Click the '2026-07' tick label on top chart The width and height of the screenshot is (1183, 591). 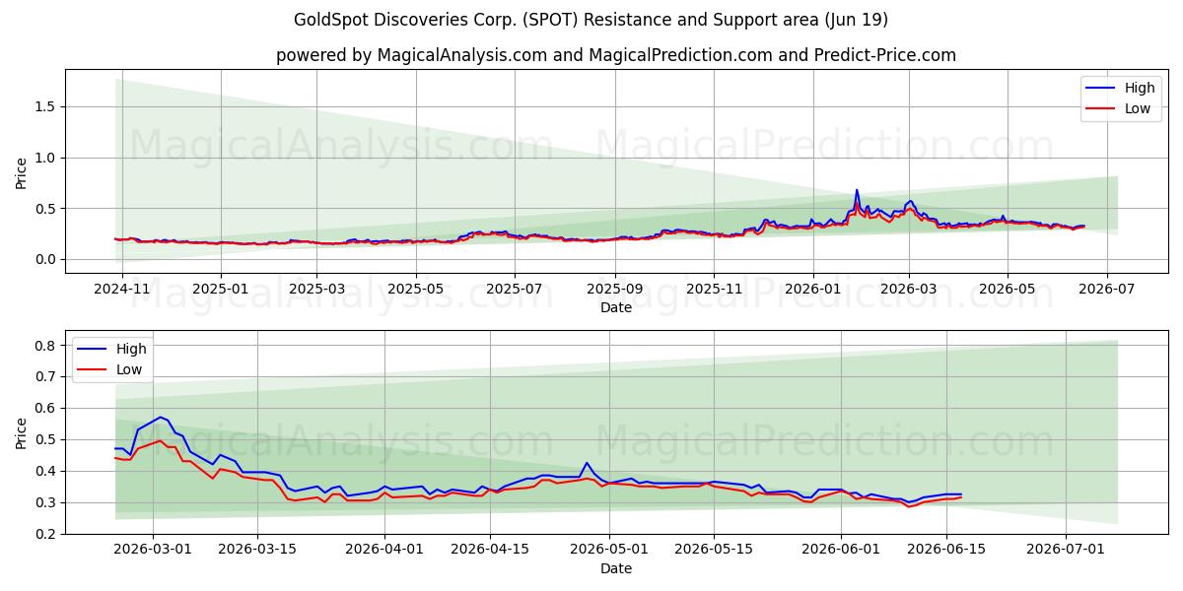point(1106,290)
